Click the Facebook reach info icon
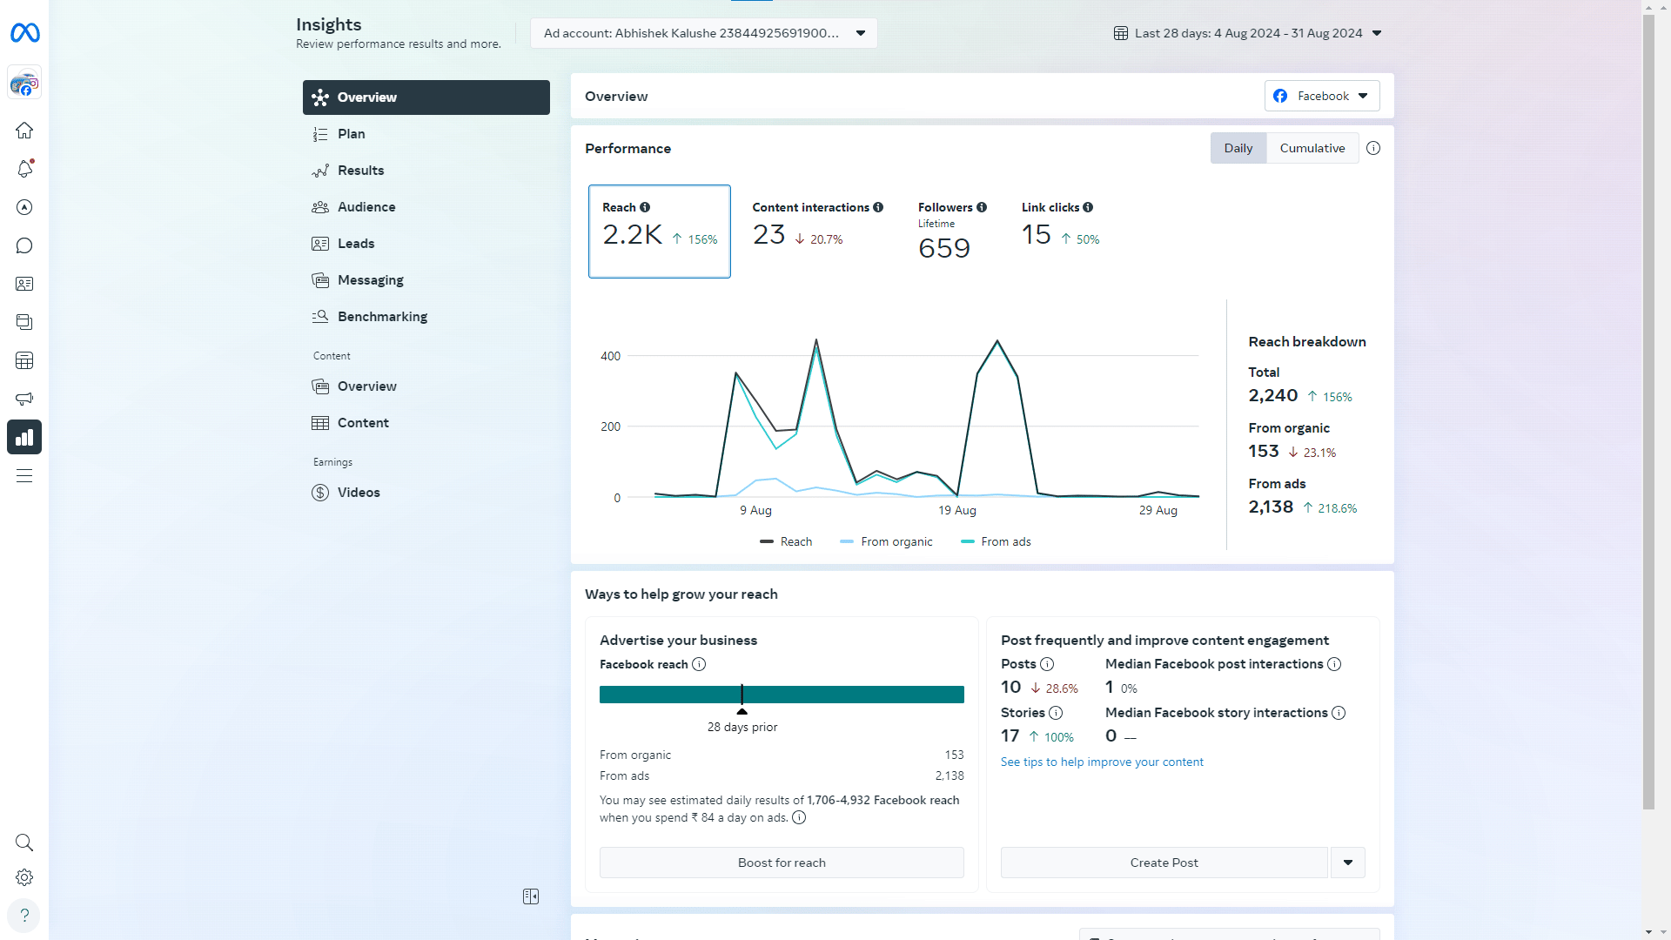The height and width of the screenshot is (940, 1671). click(x=699, y=664)
